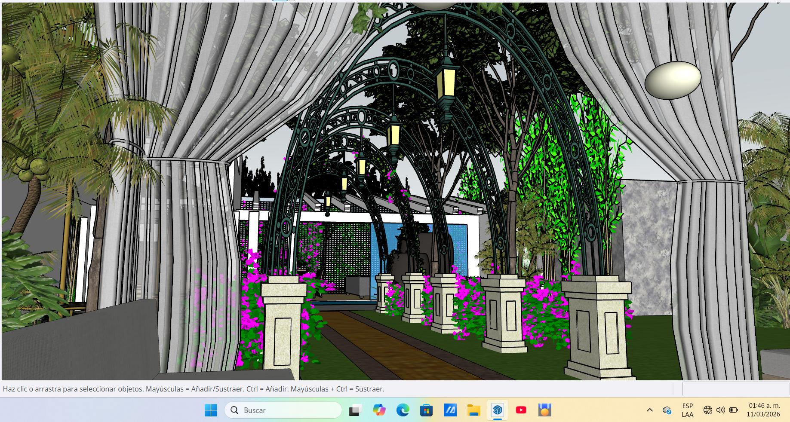The width and height of the screenshot is (790, 422).
Task: Click the active SketchUp taskbar icon
Action: 498,410
